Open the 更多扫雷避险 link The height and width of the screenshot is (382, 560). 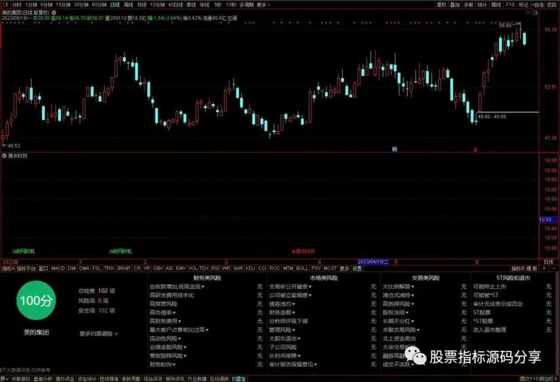pos(99,334)
